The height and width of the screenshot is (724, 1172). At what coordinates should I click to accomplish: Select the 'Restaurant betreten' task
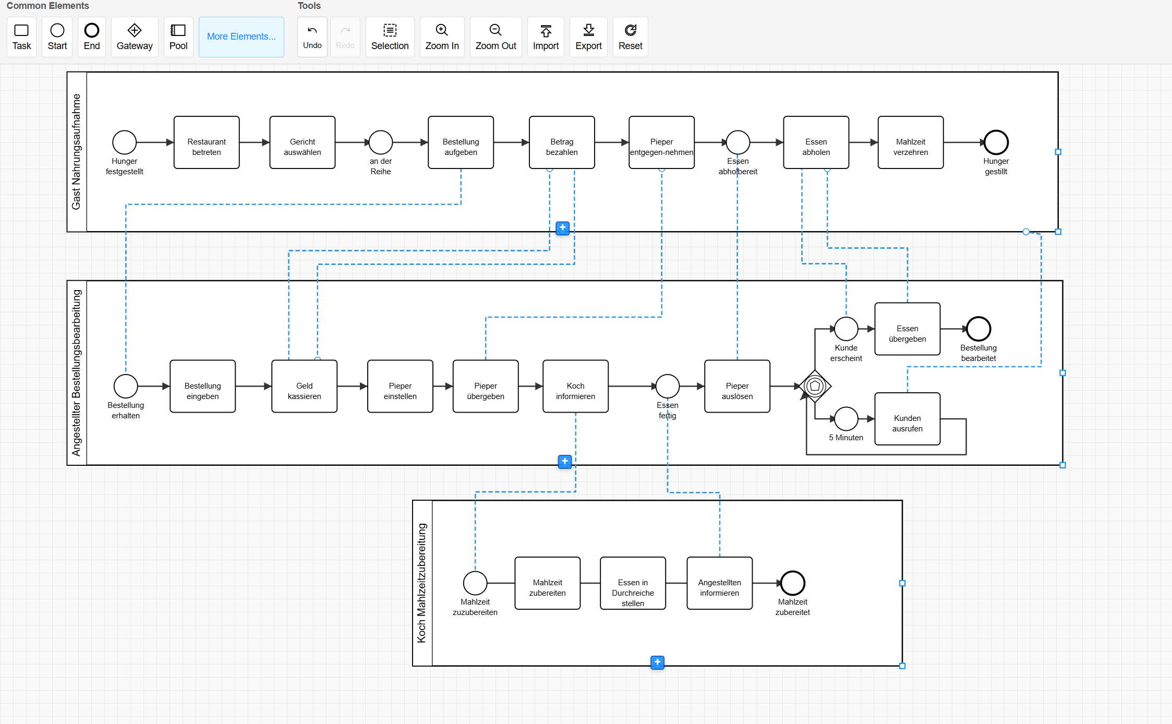click(x=207, y=142)
